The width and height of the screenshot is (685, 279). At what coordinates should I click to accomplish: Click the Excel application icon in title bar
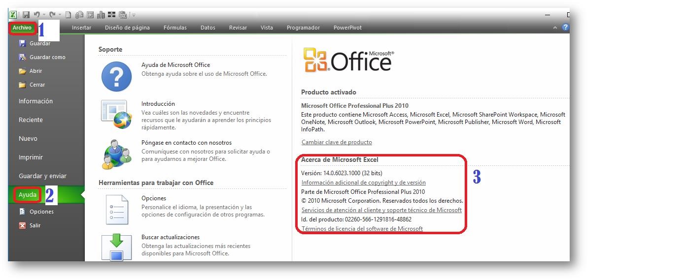point(13,15)
